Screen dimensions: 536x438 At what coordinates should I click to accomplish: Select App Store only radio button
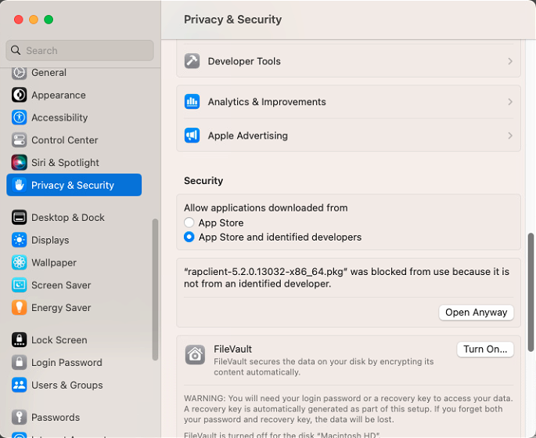189,223
